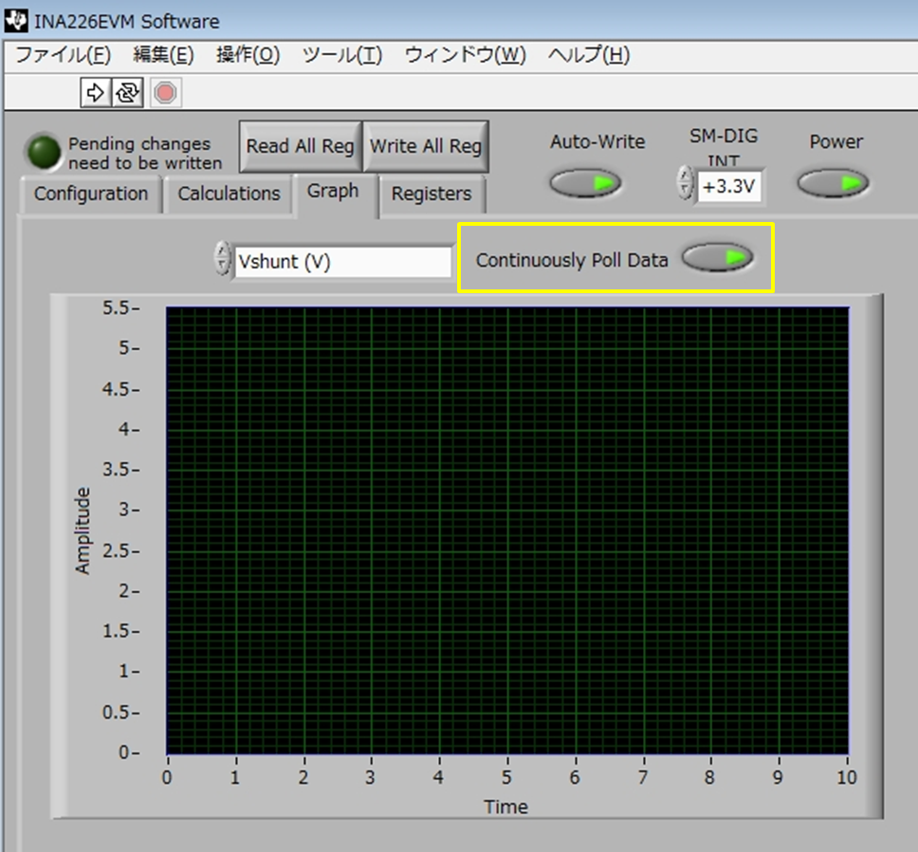Select the Registers tab
The width and height of the screenshot is (918, 852).
click(431, 195)
